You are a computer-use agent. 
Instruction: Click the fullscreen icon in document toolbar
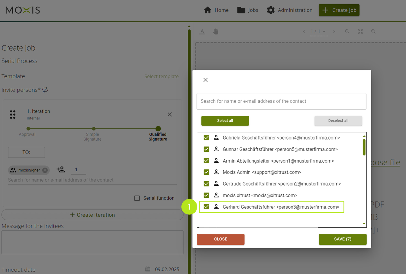click(360, 32)
